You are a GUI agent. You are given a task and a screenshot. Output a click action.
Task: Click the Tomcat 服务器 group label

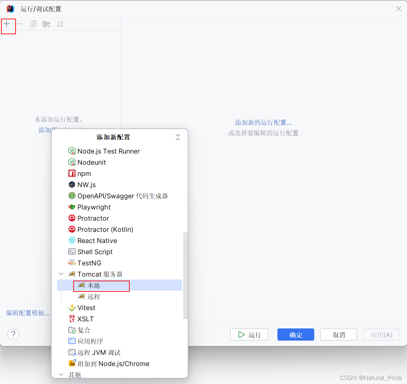(x=100, y=274)
